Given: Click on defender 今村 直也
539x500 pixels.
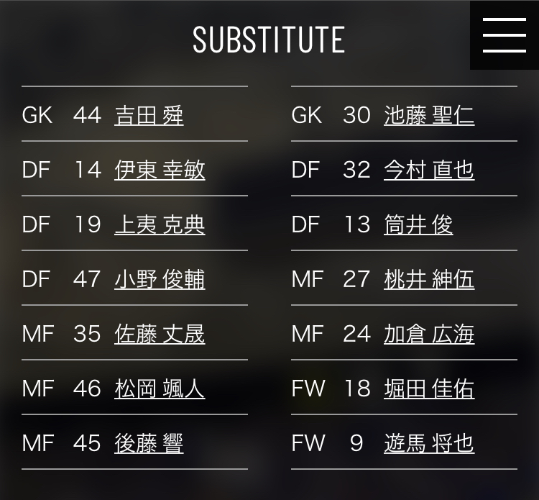Looking at the screenshot, I should tap(429, 170).
